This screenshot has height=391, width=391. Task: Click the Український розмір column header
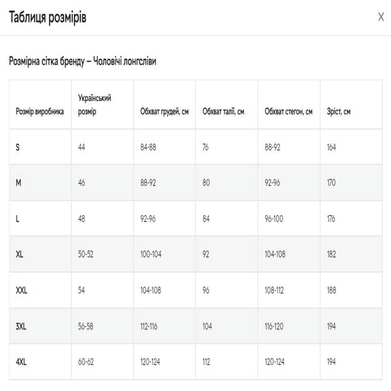[94, 105]
